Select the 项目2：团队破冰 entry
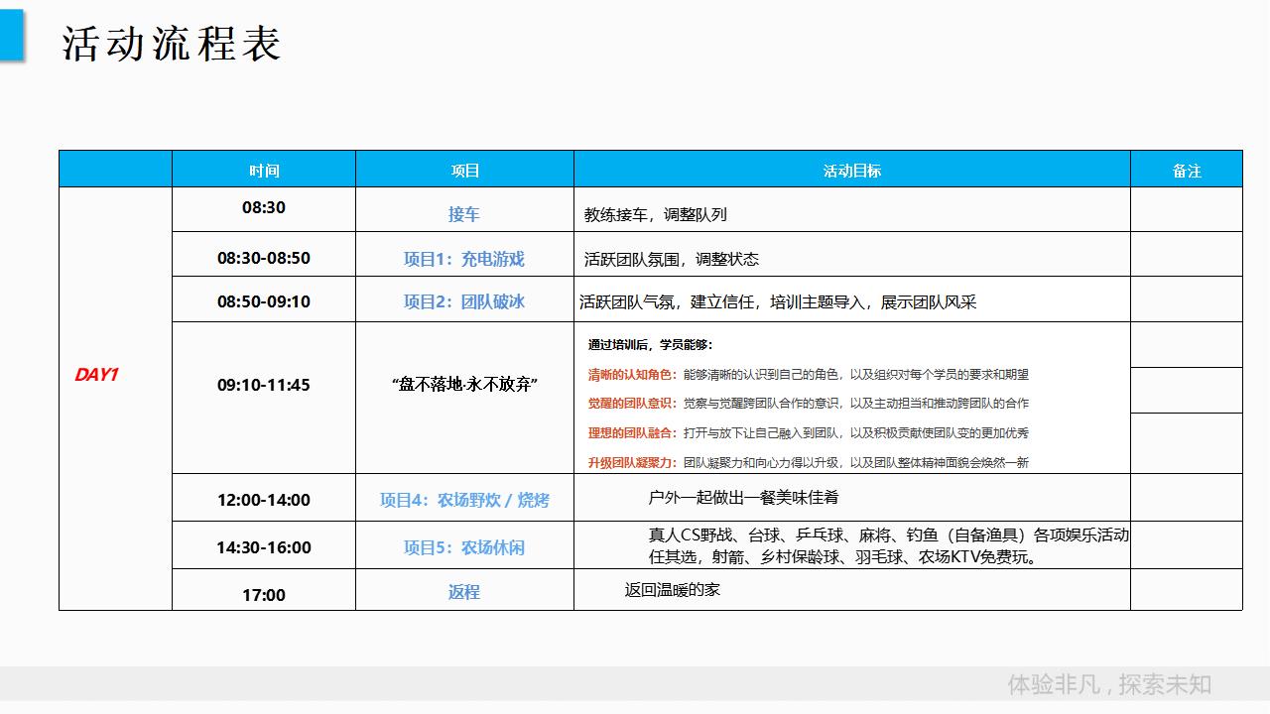1270x714 pixels. point(463,301)
